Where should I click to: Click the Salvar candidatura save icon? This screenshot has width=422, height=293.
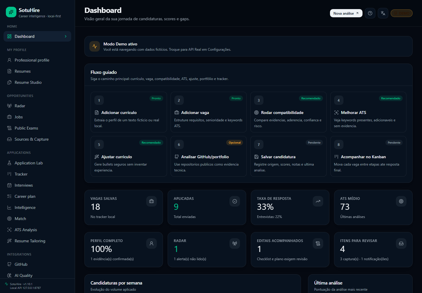tap(256, 157)
